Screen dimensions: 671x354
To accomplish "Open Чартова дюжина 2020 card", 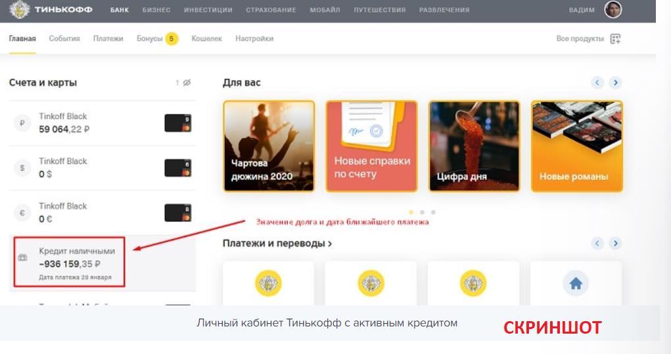I will pos(269,146).
